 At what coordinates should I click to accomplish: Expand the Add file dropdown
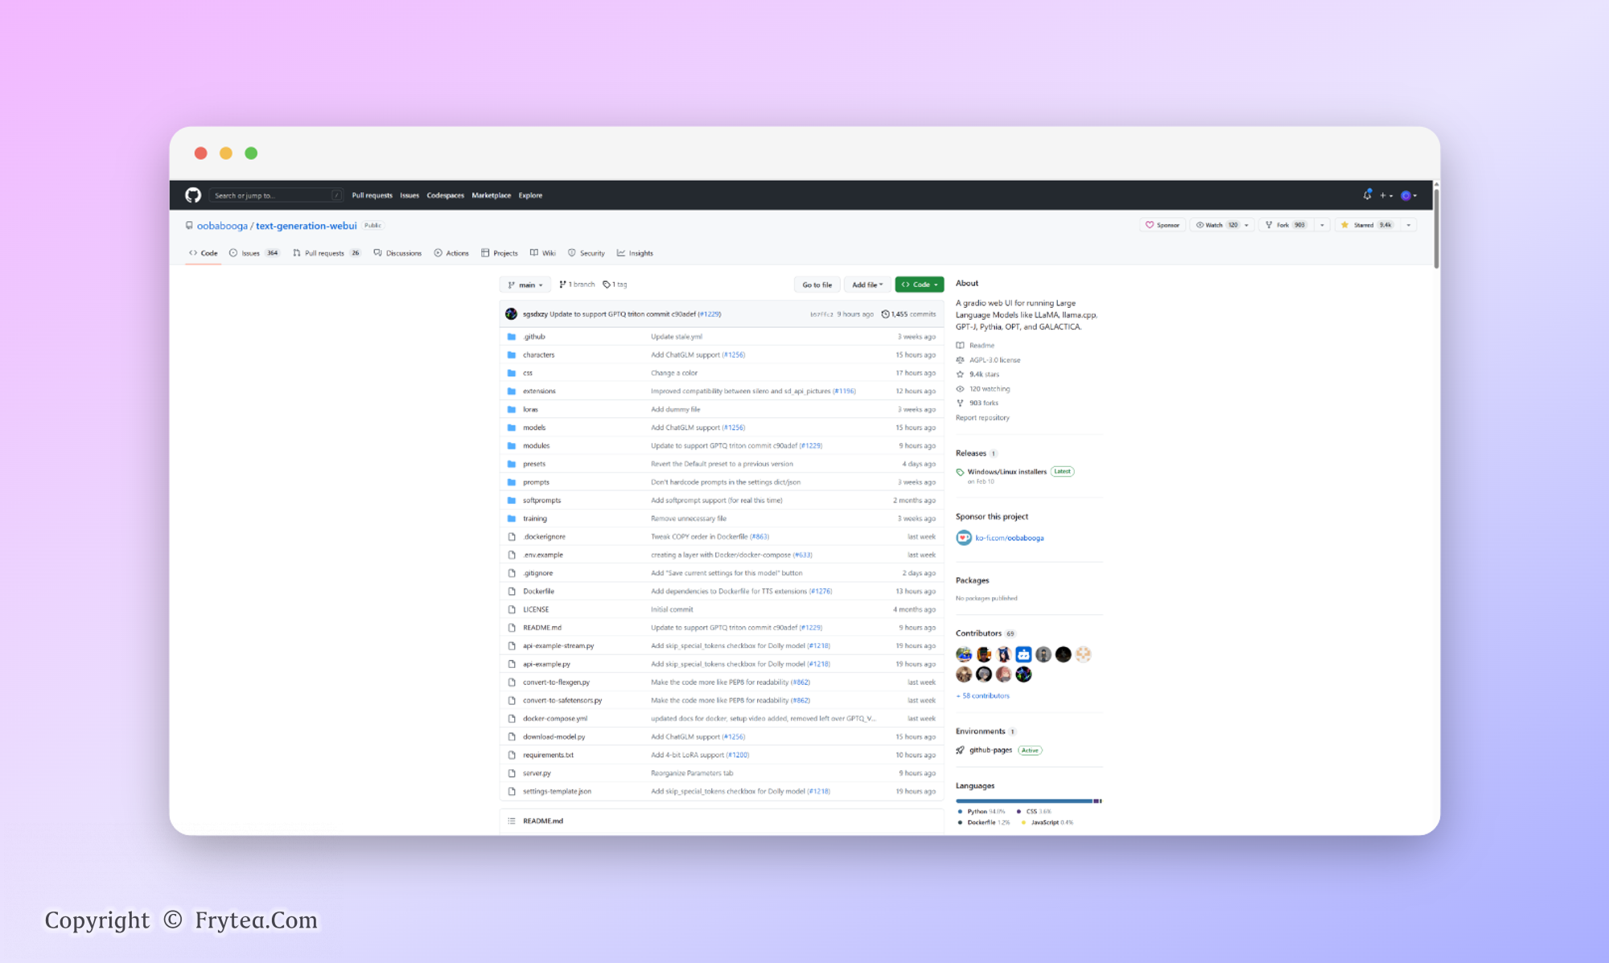click(x=866, y=285)
